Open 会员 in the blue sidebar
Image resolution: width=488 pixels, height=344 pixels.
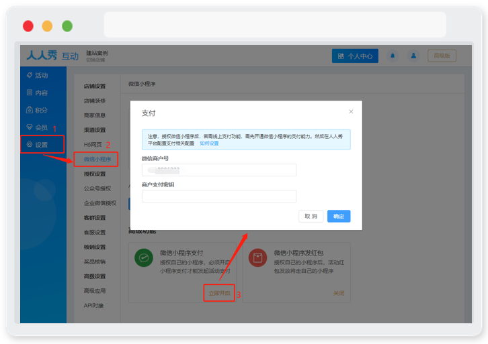coord(42,127)
